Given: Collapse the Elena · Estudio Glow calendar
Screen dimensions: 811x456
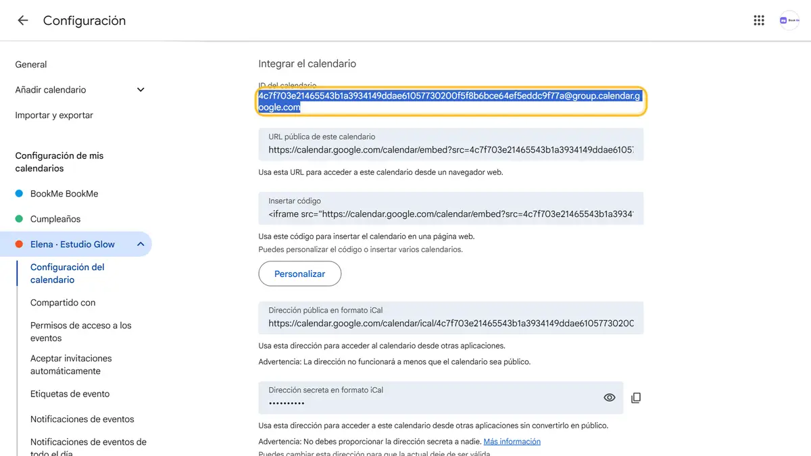Looking at the screenshot, I should (x=141, y=245).
